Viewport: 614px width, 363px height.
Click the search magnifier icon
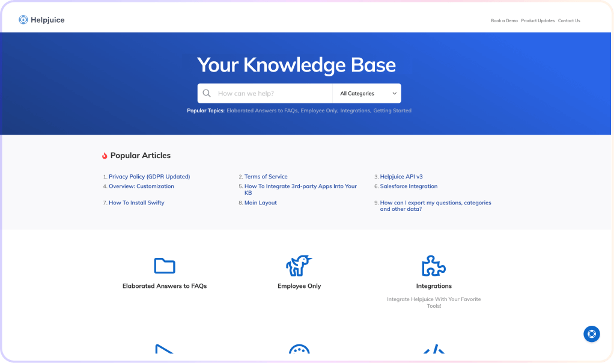[207, 93]
